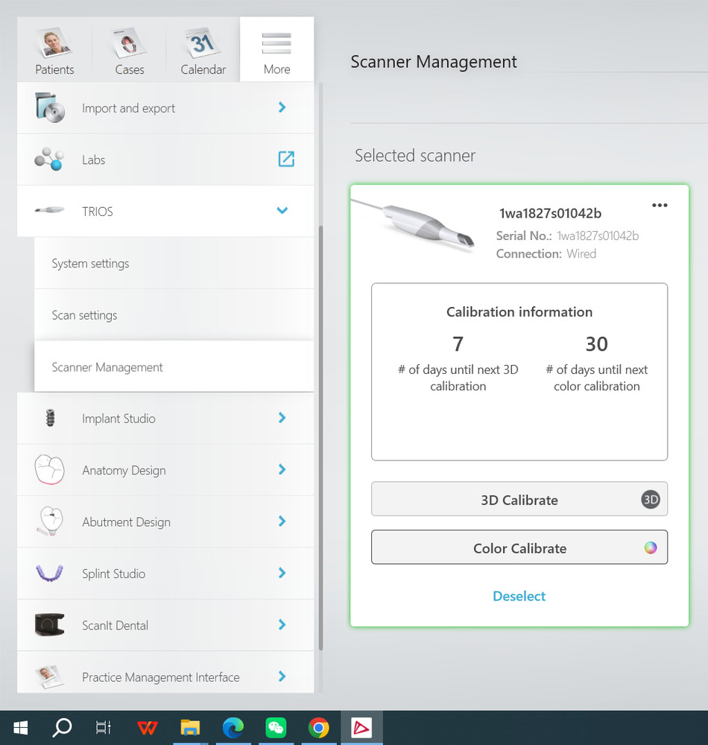The height and width of the screenshot is (745, 708).
Task: Open WeChat from taskbar
Action: point(276,727)
